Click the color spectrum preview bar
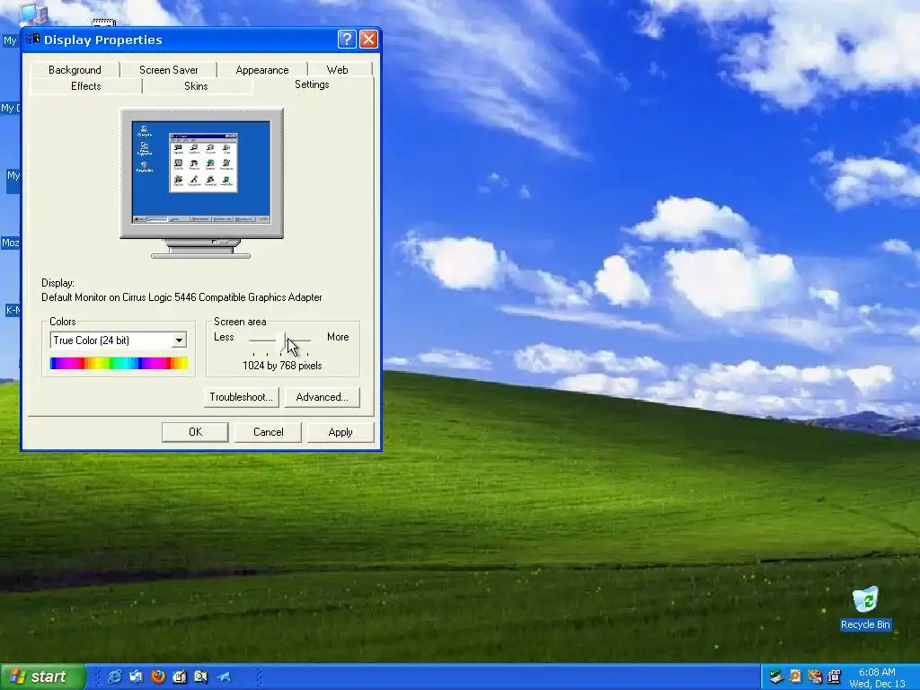 119,363
